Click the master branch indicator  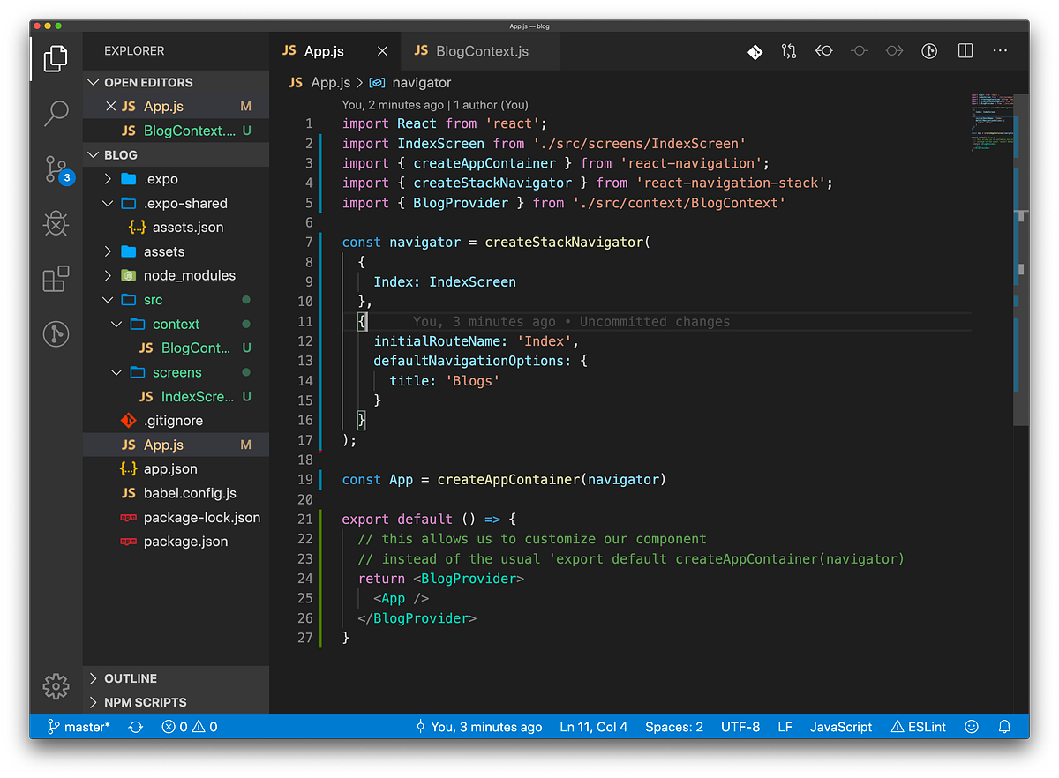click(x=79, y=727)
